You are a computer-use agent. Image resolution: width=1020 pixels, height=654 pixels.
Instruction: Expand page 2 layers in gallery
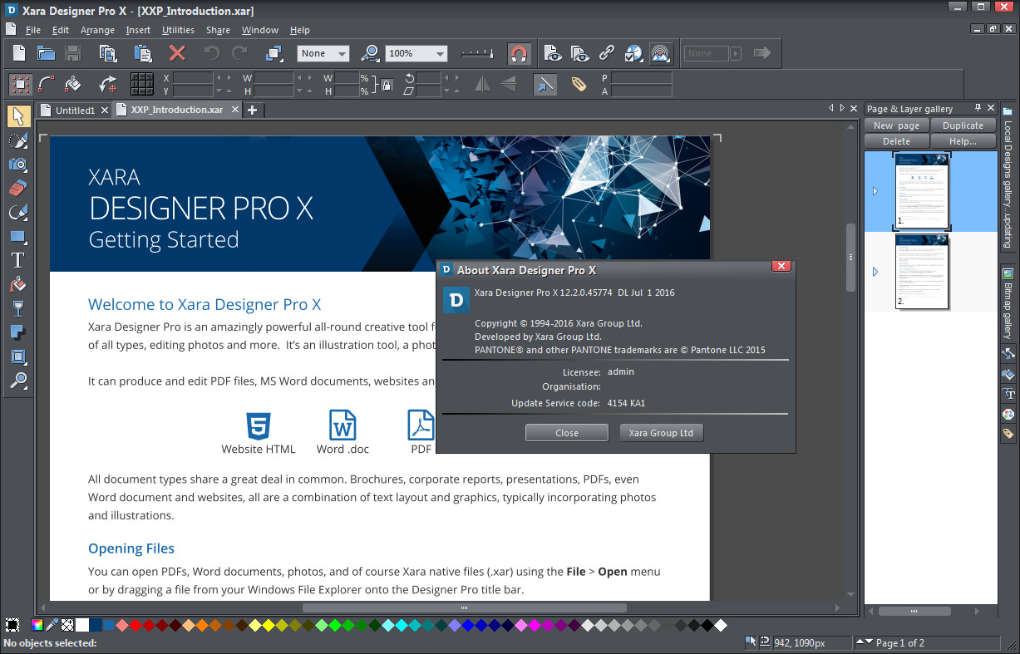tap(875, 272)
